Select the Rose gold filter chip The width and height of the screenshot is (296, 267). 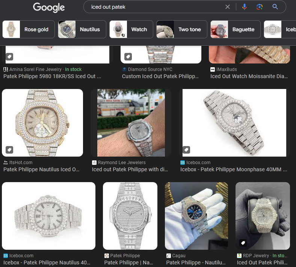pos(29,29)
